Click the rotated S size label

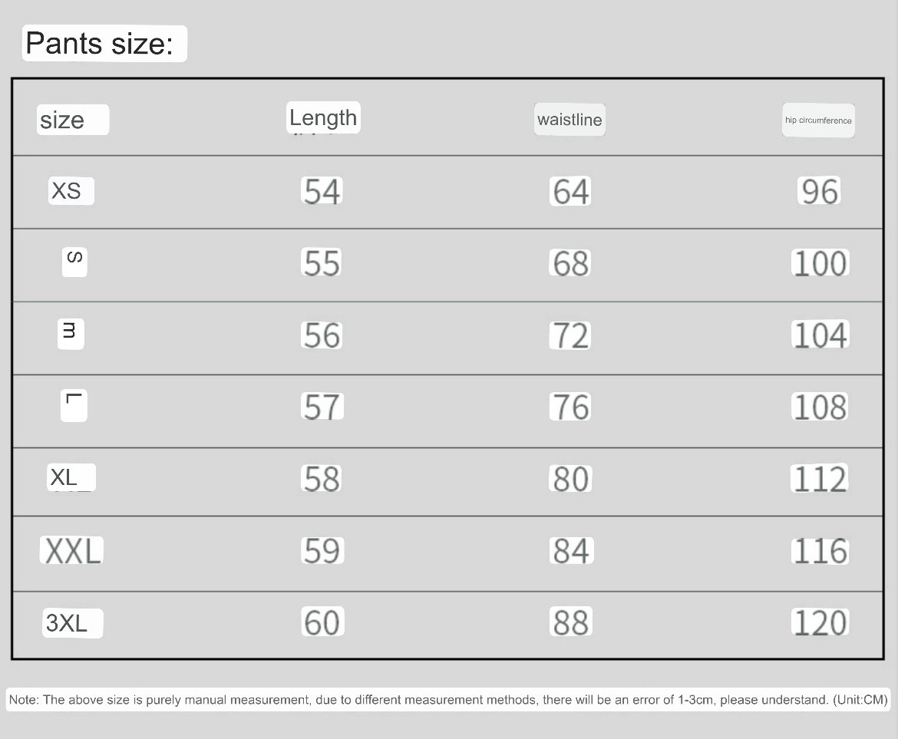[74, 262]
